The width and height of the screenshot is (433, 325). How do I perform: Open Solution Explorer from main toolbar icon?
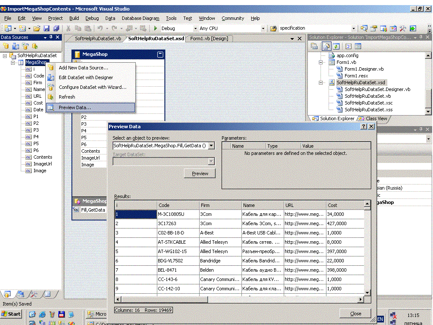[x=364, y=28]
